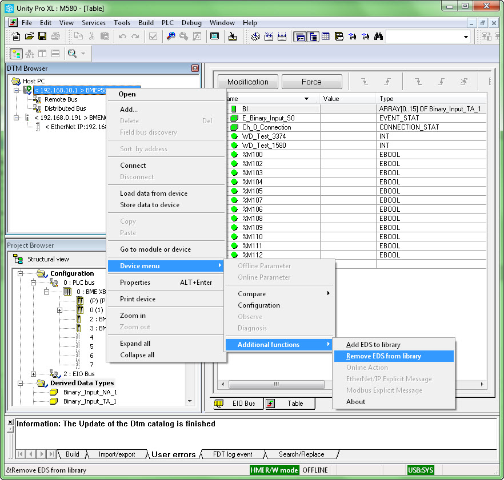Viewport: 504px width, 480px height.
Task: Collapse the Derived Data Types node
Action: [20, 383]
